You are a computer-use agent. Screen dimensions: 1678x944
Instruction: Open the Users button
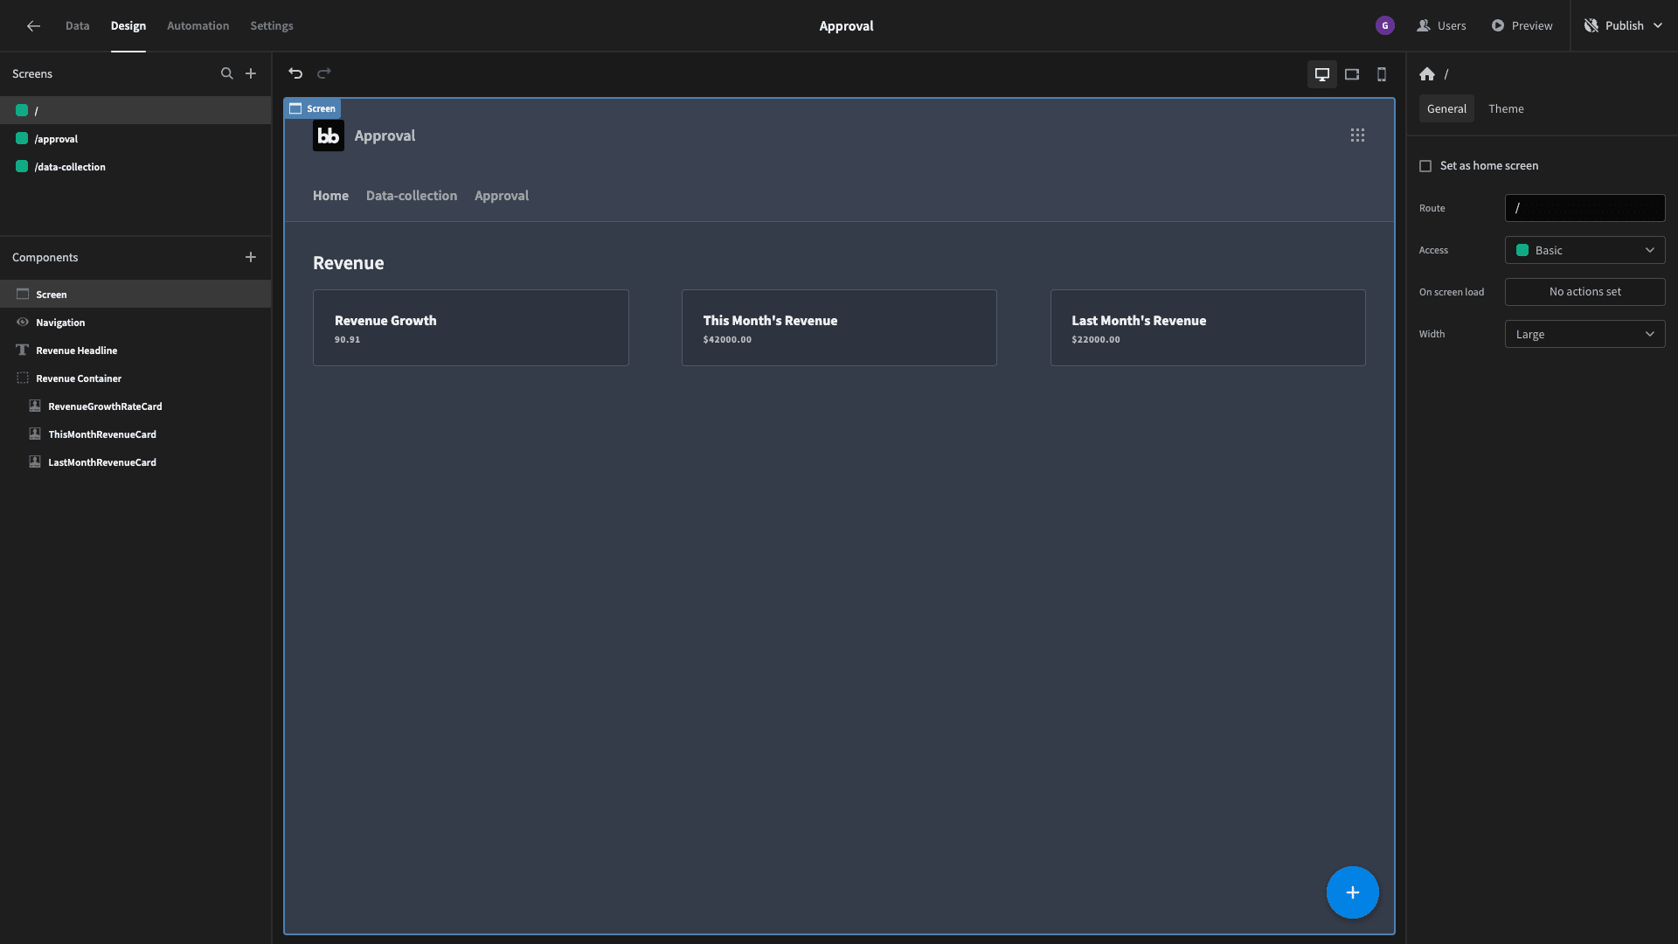pos(1442,26)
